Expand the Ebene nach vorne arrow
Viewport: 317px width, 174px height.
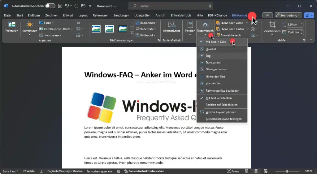[247, 23]
